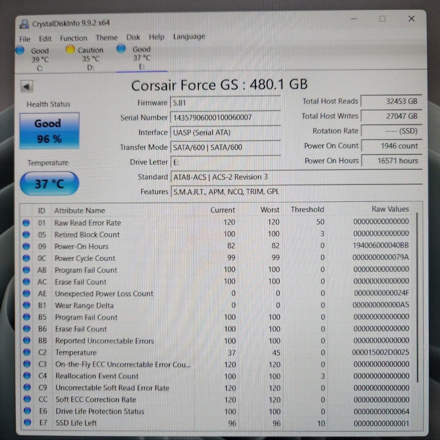
Task: Click the Serial Number field
Action: 225,117
